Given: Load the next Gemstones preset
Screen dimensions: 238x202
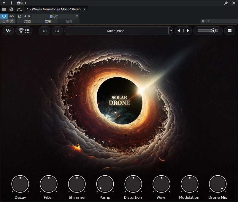Looking at the screenshot, I should [188, 31].
